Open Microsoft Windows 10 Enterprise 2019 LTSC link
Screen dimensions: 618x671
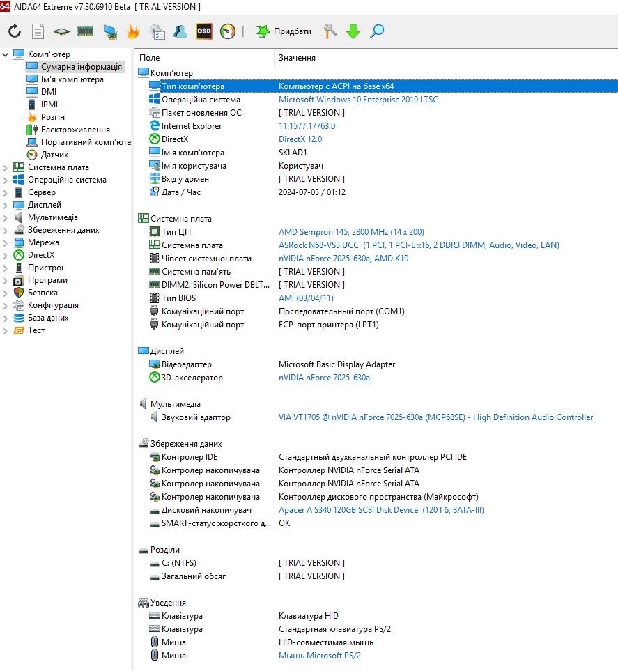point(358,100)
